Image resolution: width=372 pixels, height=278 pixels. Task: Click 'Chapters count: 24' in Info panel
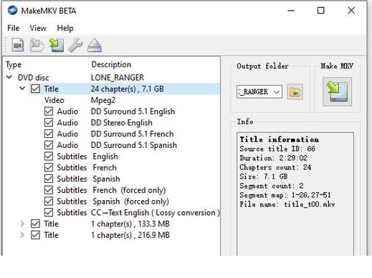click(275, 167)
